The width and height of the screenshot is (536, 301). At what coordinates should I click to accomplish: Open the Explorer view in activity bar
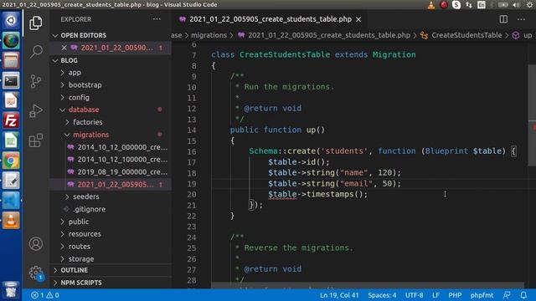click(x=35, y=23)
